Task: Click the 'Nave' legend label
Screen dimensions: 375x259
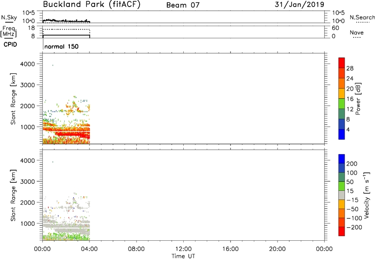Action: [x=357, y=32]
